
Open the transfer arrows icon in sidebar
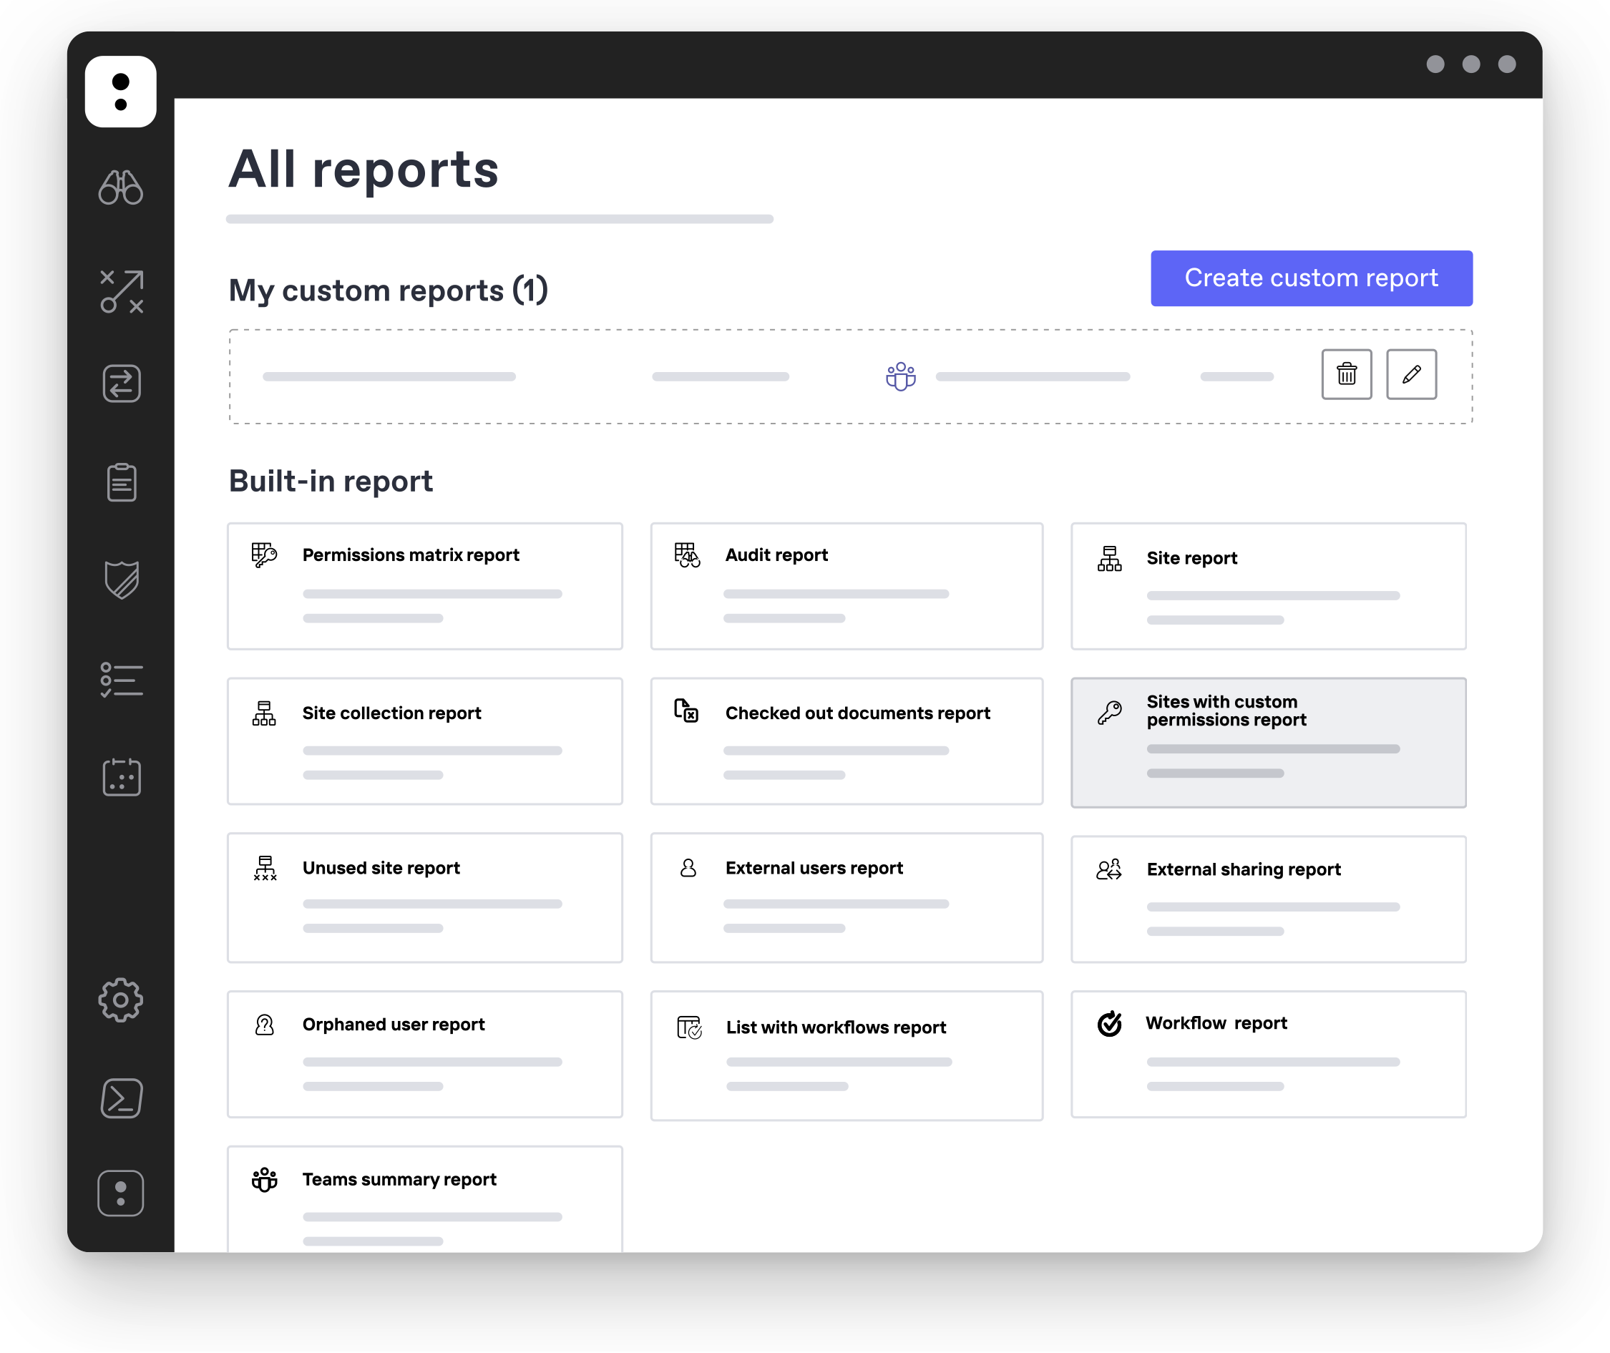[121, 384]
